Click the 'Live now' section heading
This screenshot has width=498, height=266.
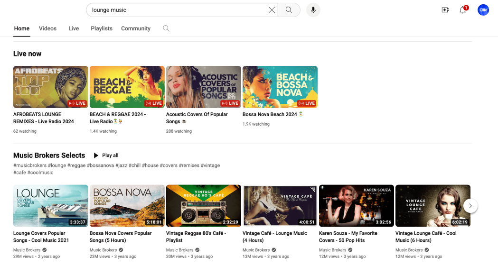(28, 54)
